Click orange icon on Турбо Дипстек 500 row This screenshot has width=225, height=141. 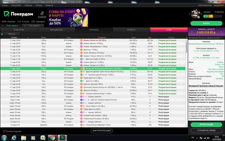click(x=81, y=109)
